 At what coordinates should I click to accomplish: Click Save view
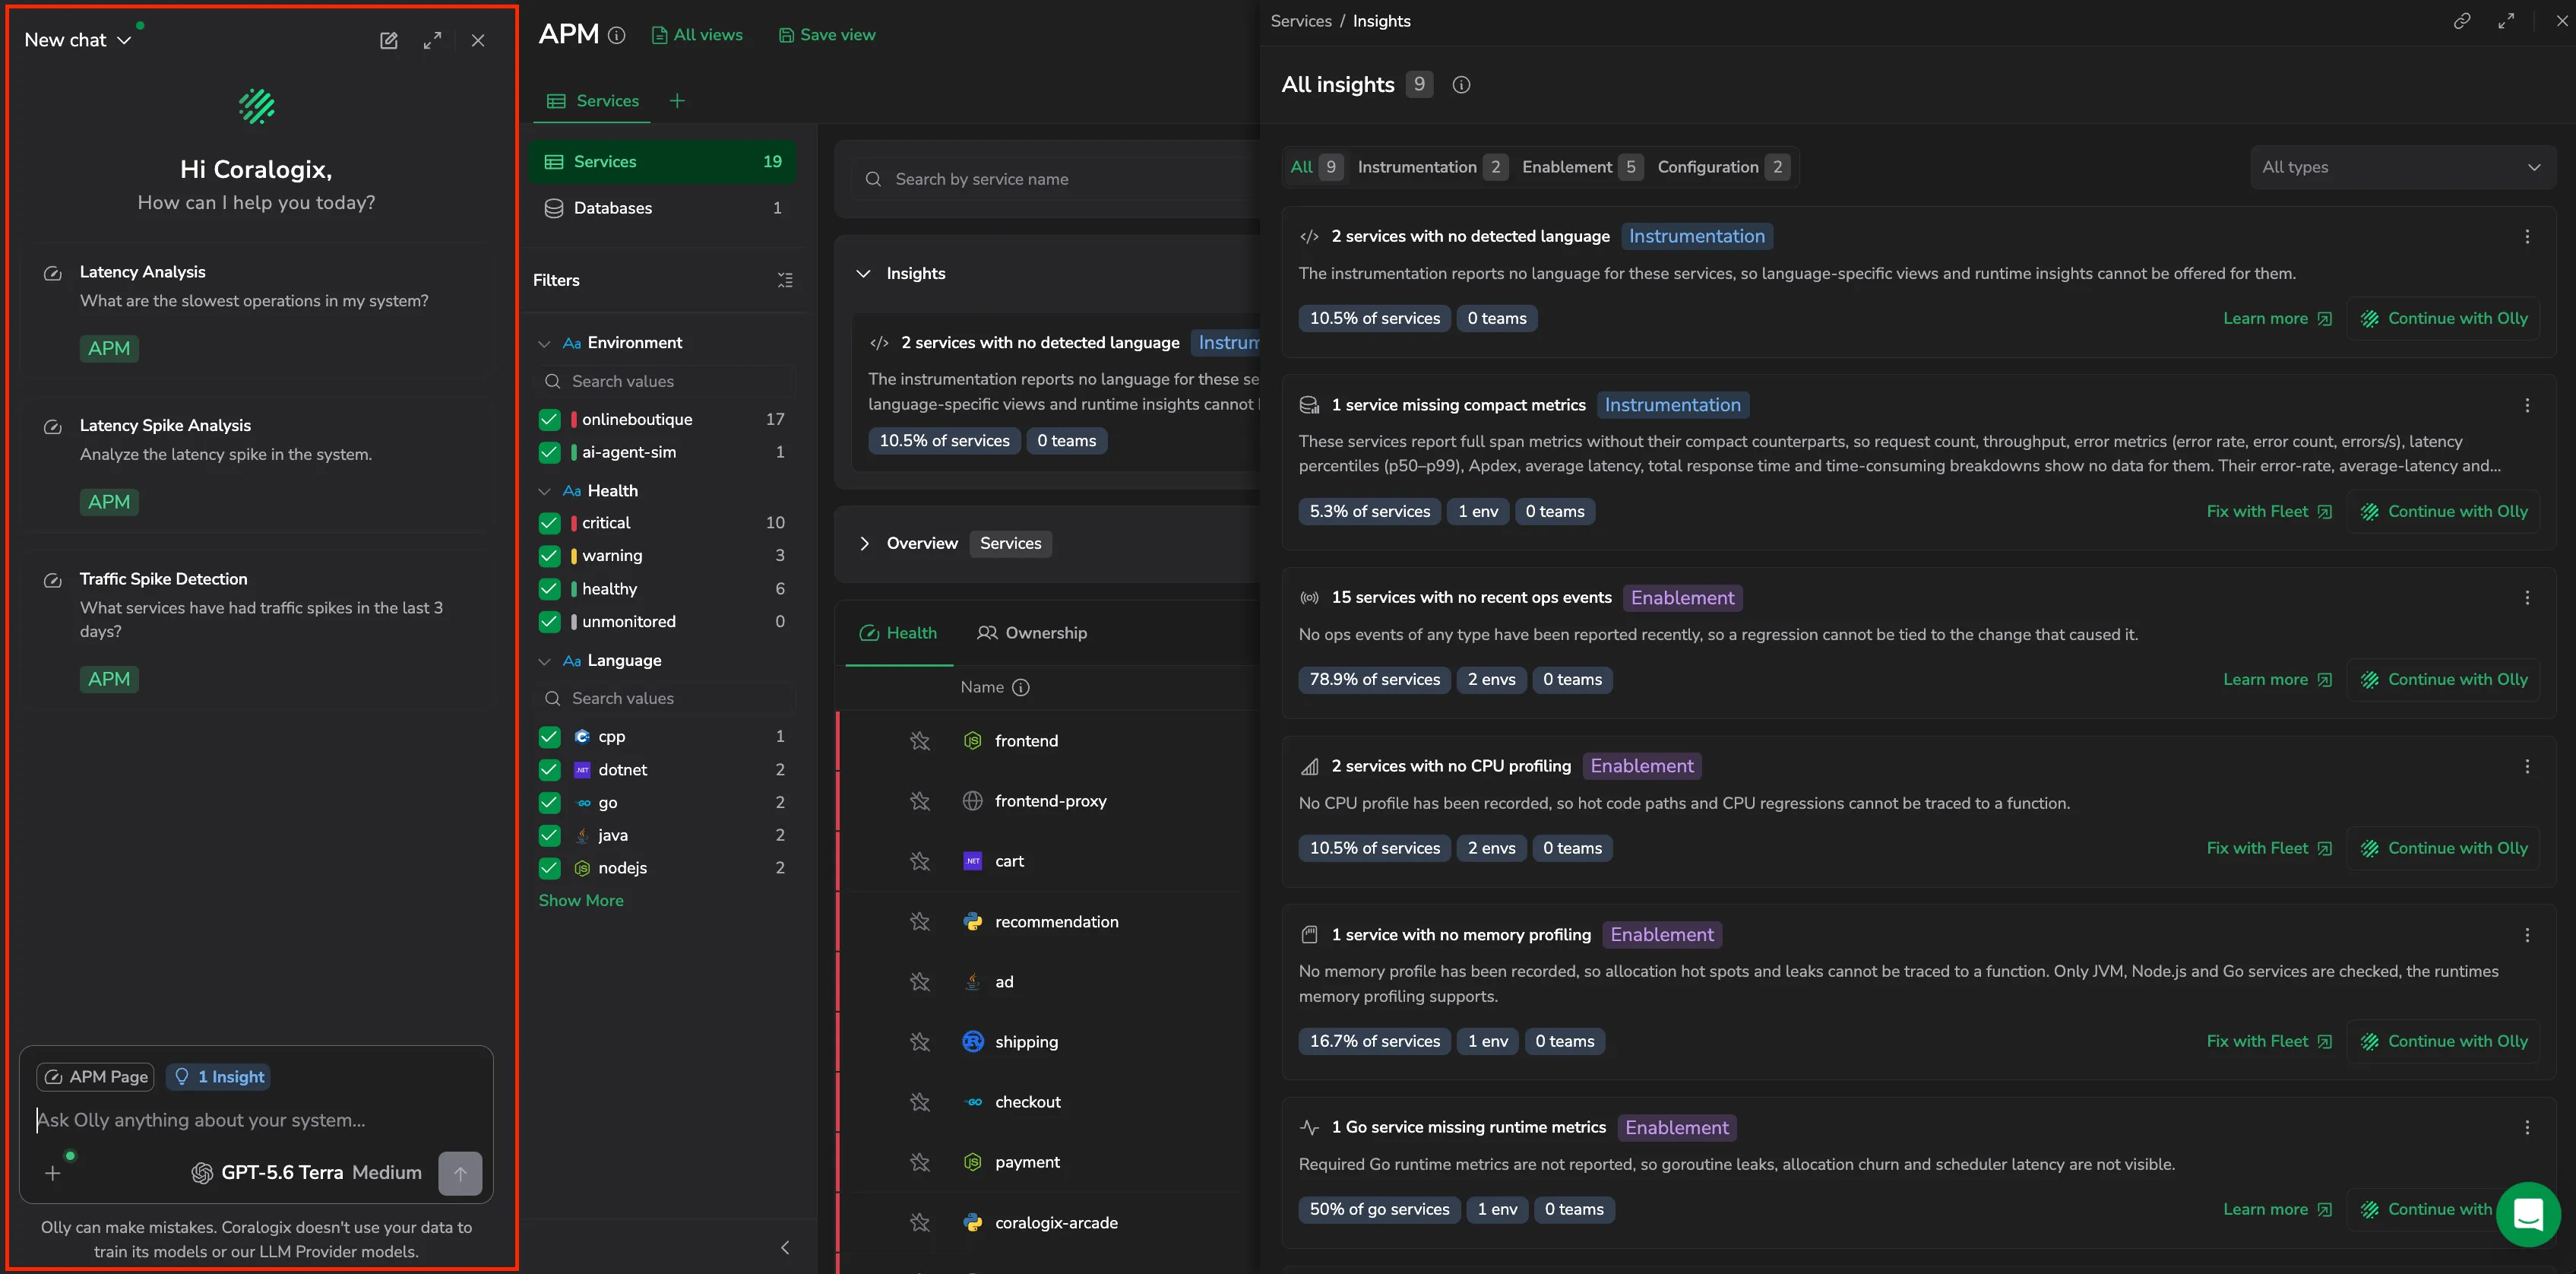(827, 35)
